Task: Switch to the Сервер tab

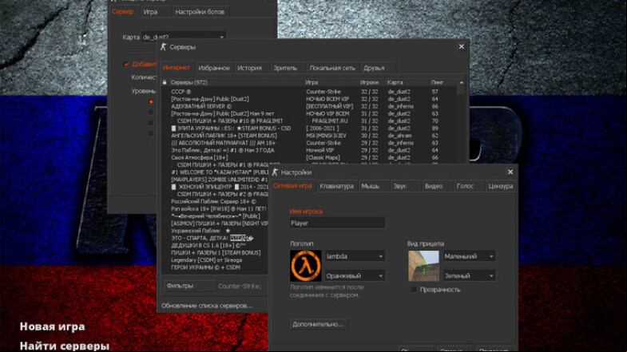Action: pyautogui.click(x=123, y=12)
